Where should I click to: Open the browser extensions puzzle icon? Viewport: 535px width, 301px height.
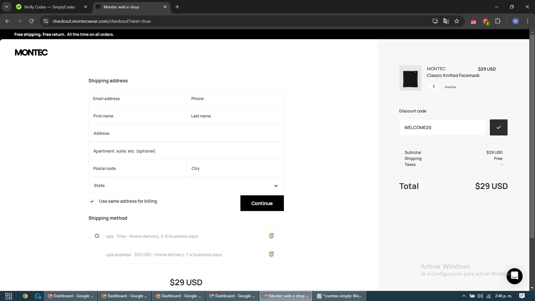pyautogui.click(x=498, y=21)
